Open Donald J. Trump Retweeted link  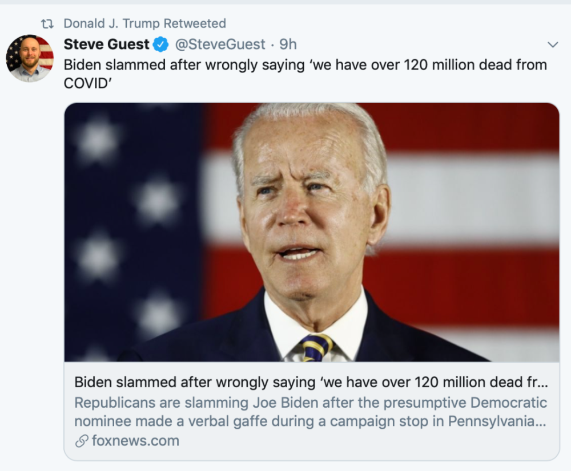[x=144, y=24]
